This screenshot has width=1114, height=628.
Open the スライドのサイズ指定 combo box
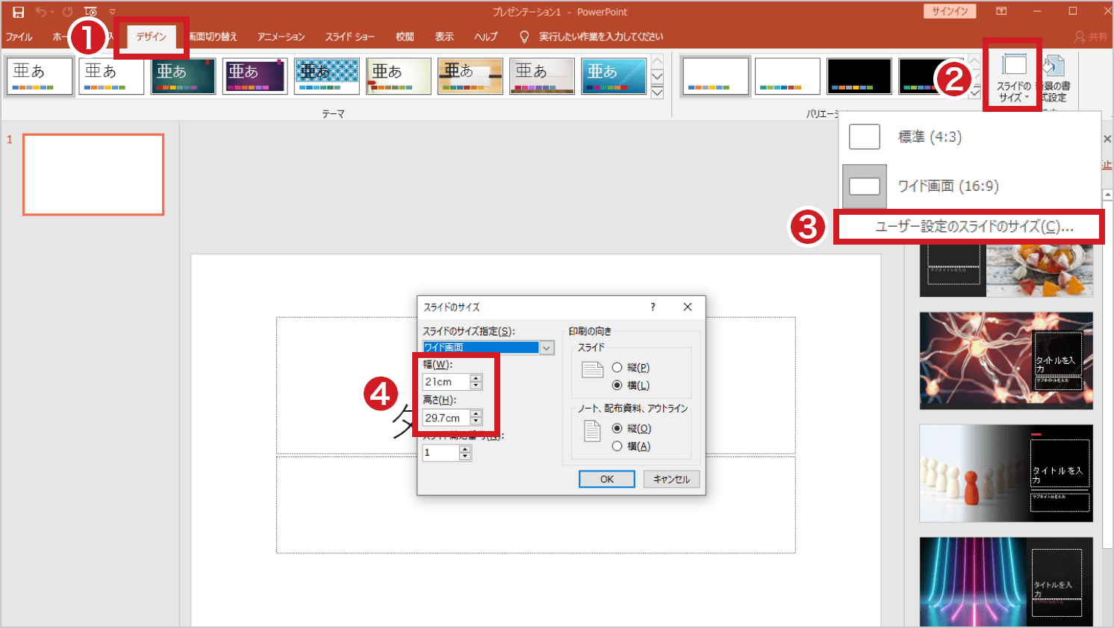click(547, 348)
